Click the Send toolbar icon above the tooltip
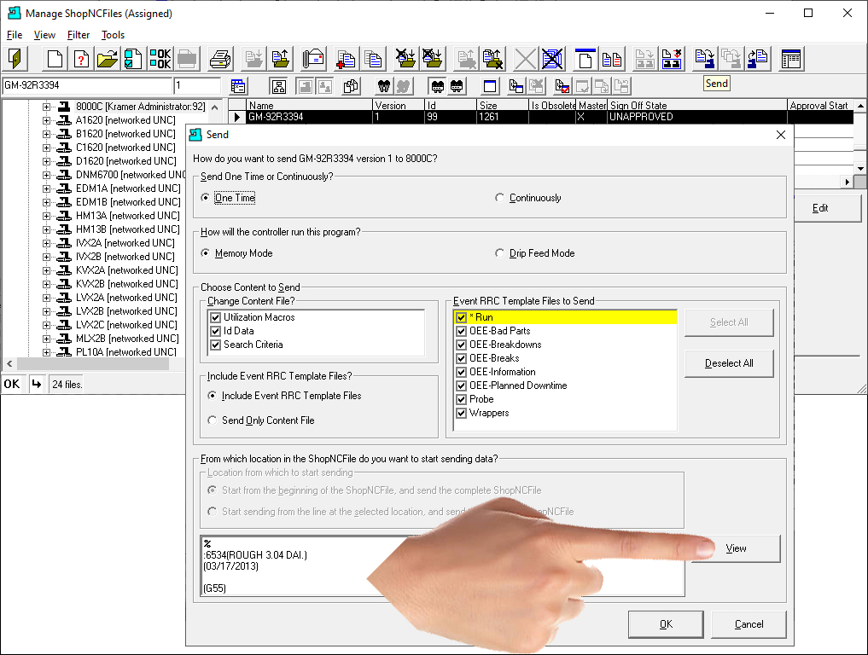 click(705, 59)
